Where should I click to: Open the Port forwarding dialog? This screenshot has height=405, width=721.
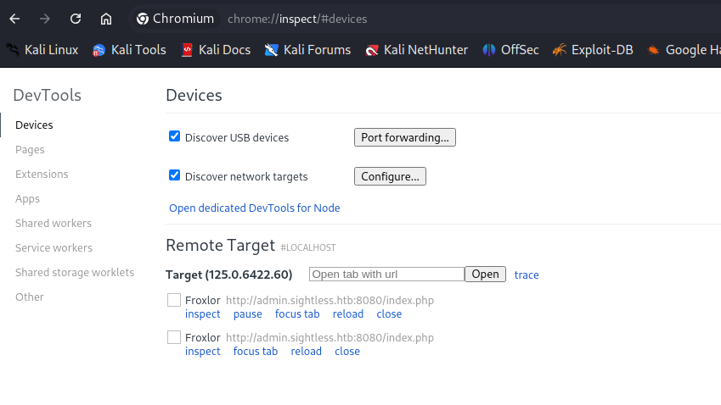point(404,137)
